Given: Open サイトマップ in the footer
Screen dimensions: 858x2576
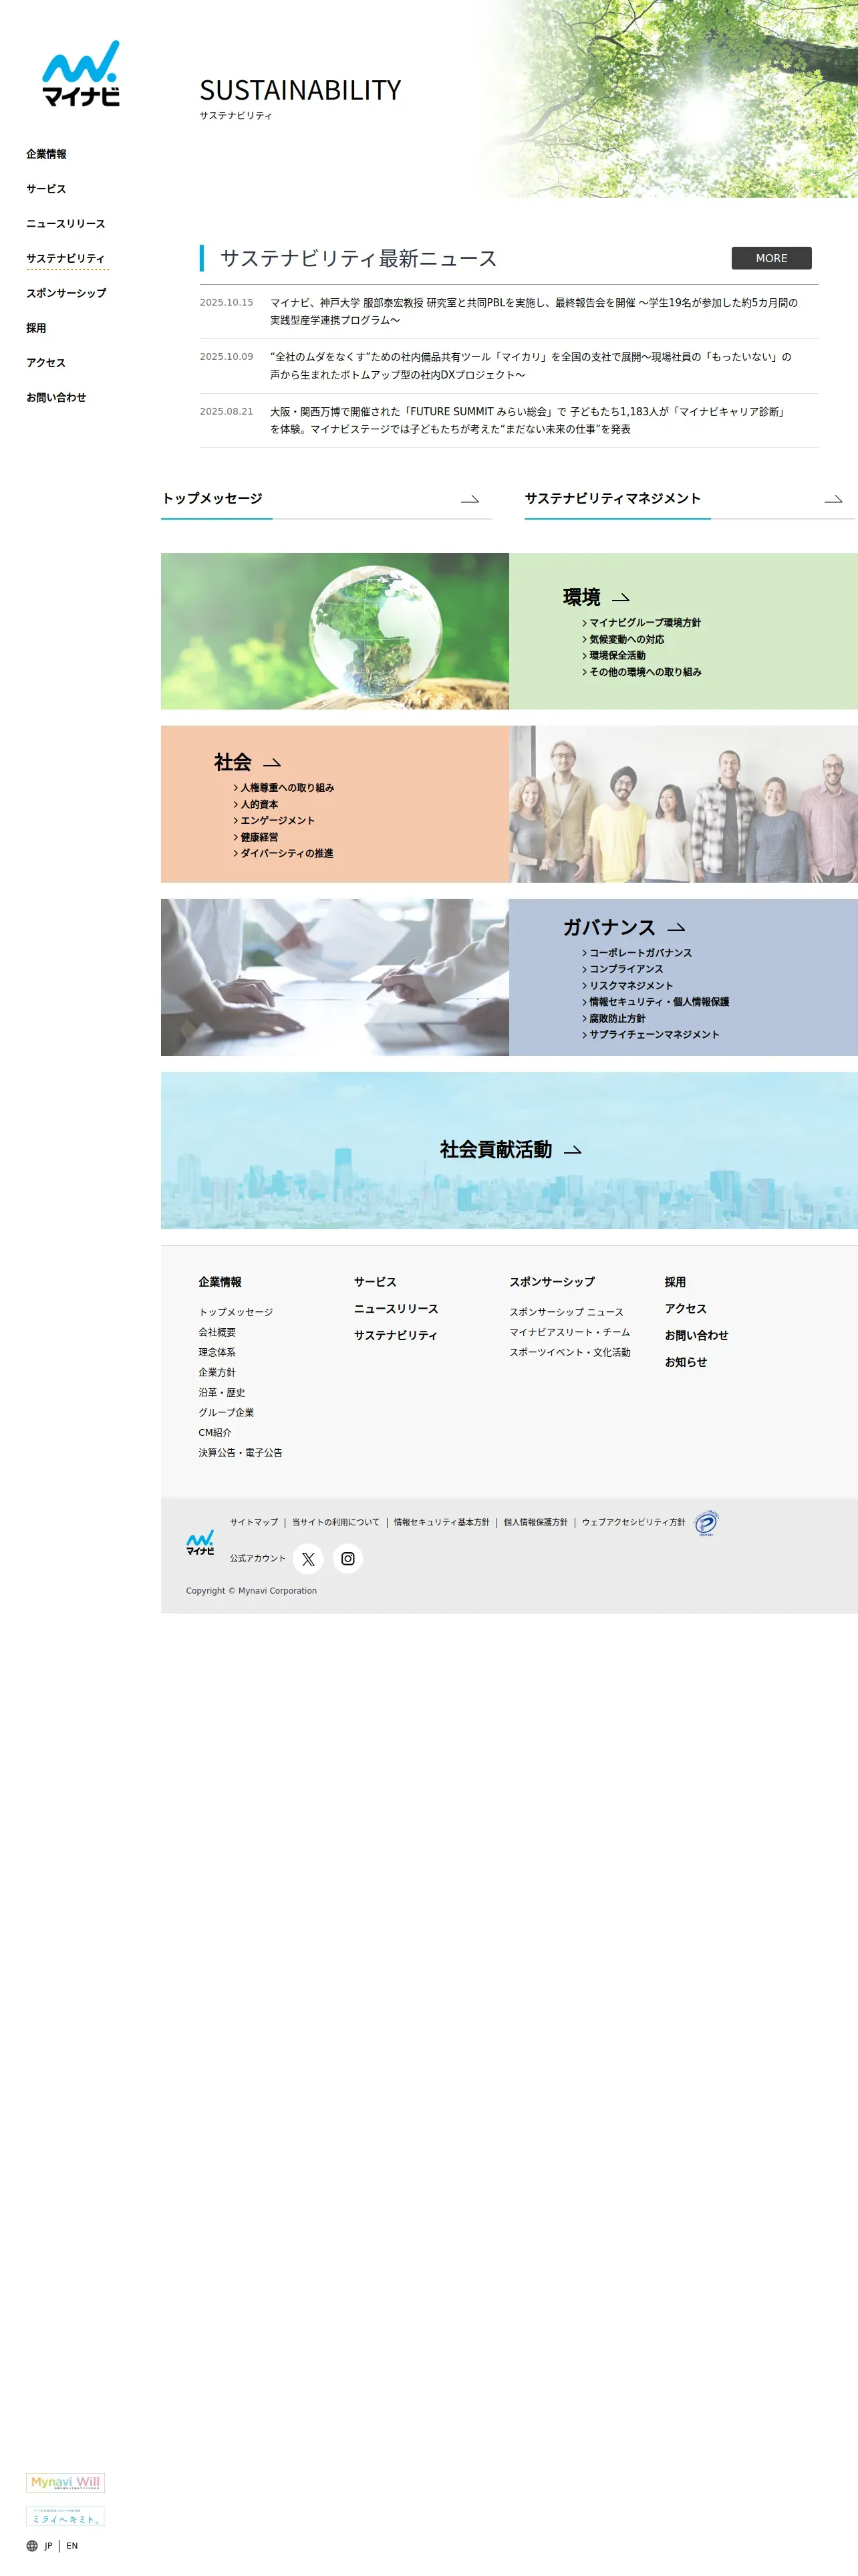Looking at the screenshot, I should tap(254, 1523).
